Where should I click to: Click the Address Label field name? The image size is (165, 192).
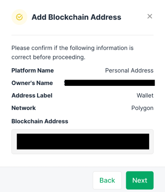point(32,95)
